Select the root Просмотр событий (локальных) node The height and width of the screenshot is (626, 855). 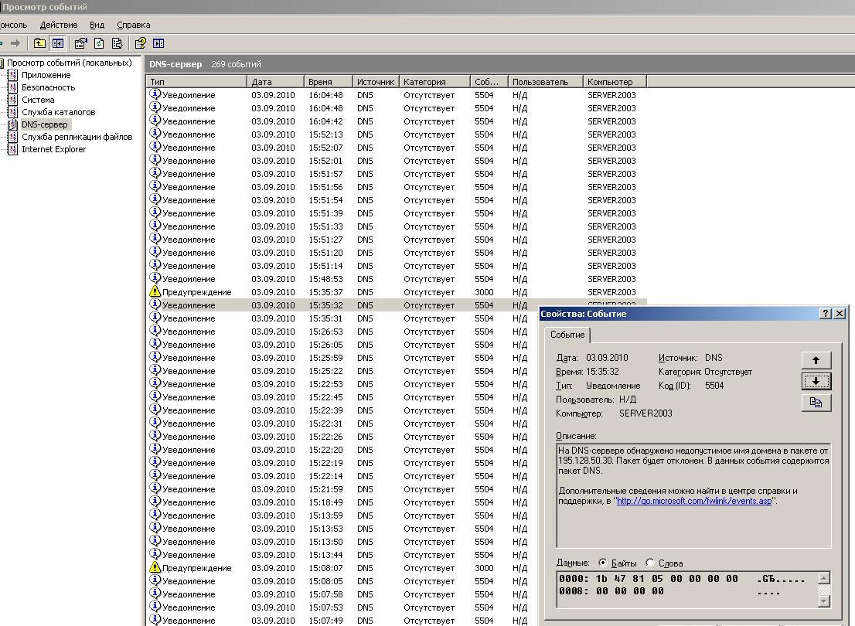click(x=70, y=63)
